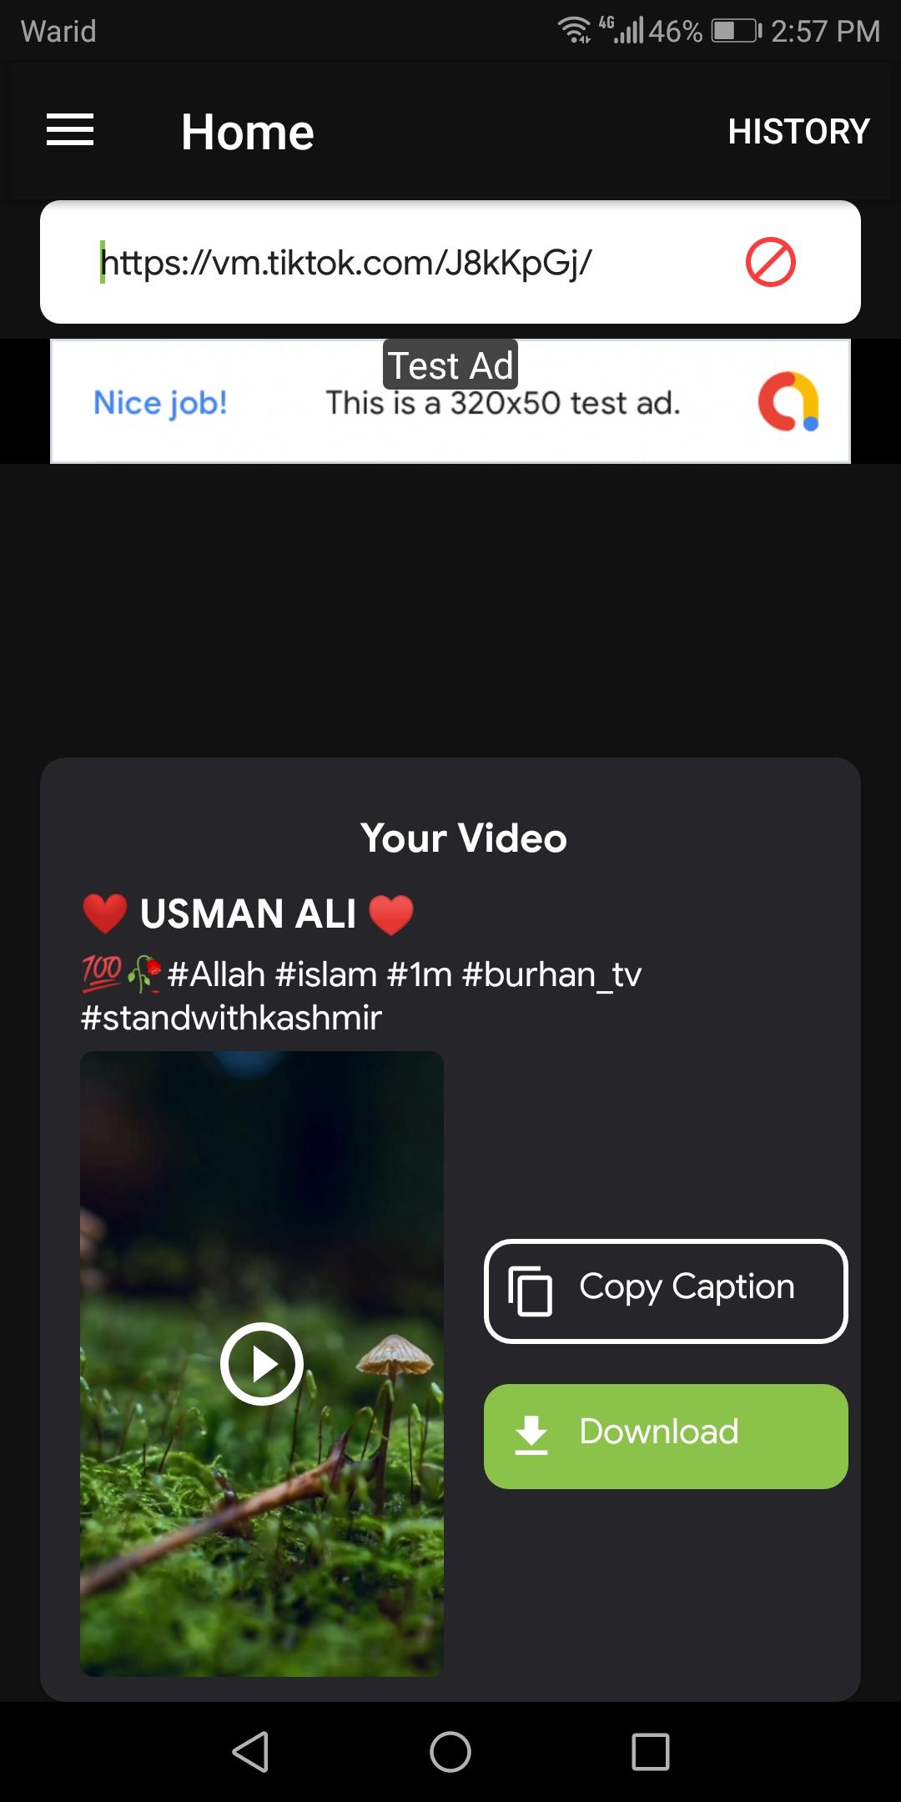This screenshot has height=1802, width=901.
Task: Click the Copy Caption button
Action: coord(666,1291)
